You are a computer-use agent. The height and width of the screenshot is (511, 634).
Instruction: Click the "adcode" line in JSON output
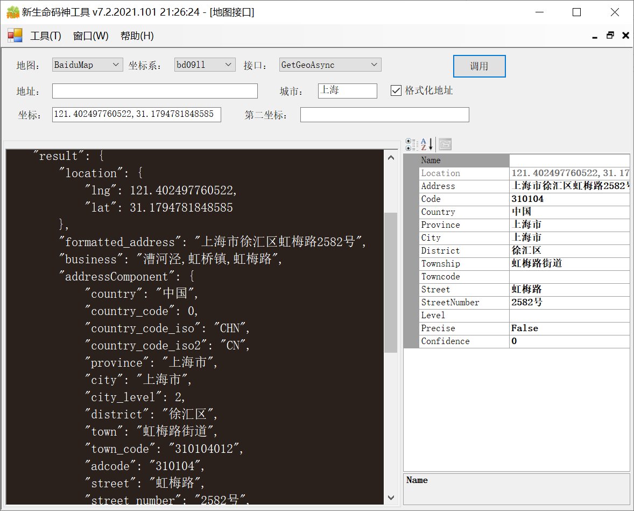coord(144,466)
